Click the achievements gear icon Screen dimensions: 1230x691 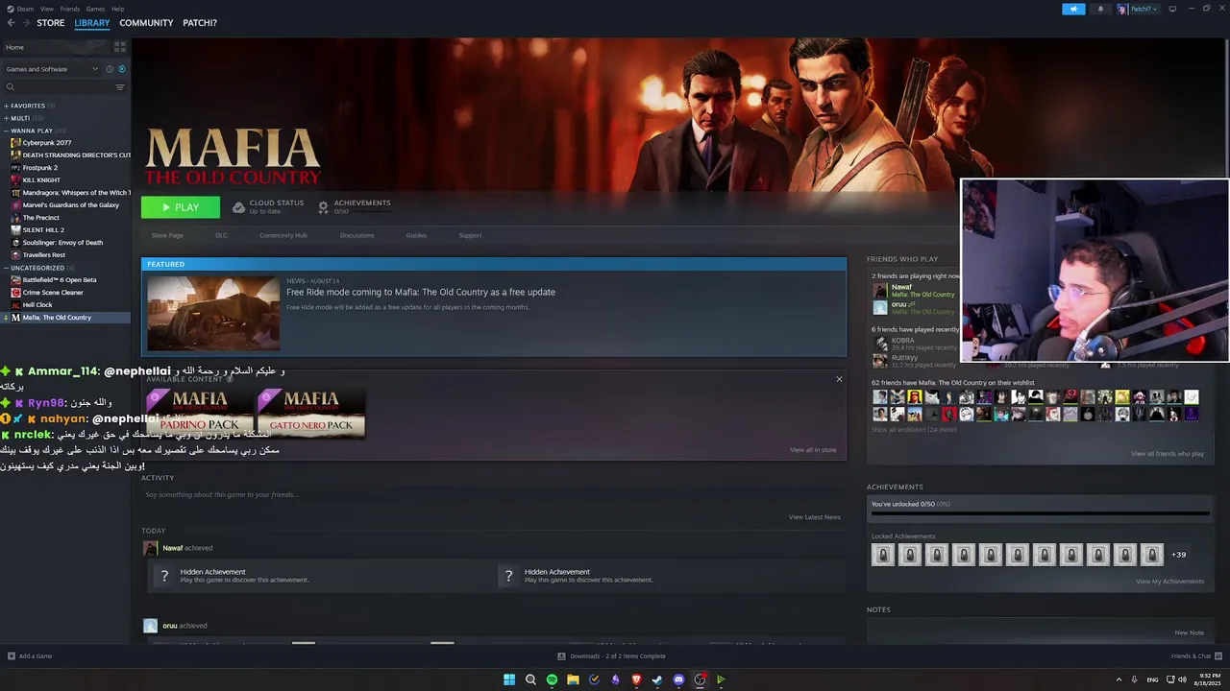tap(323, 207)
